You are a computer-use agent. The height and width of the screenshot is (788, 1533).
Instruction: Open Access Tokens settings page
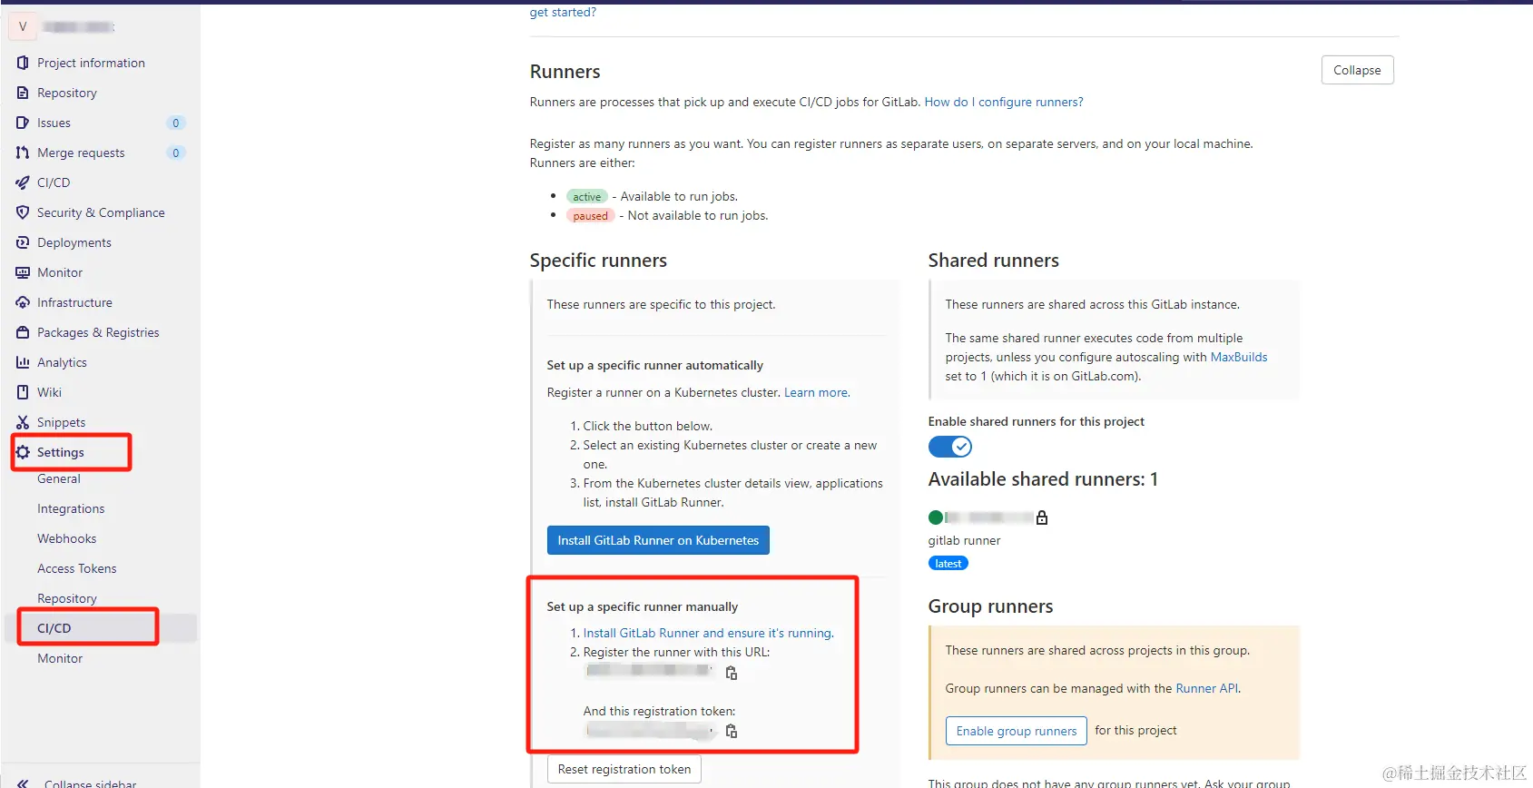[77, 568]
